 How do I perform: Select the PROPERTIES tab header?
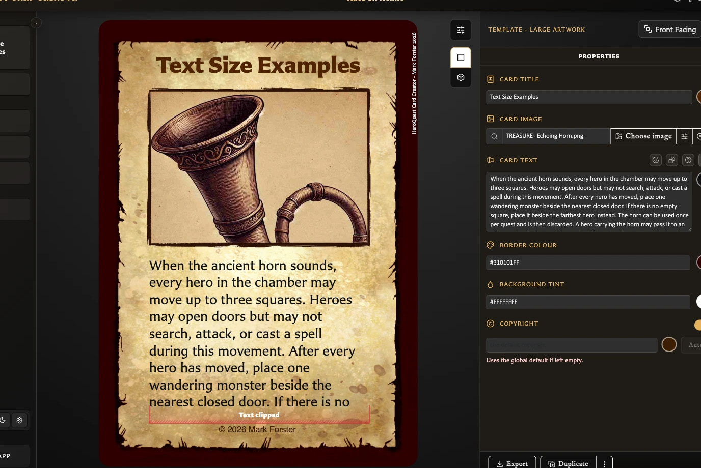(599, 56)
